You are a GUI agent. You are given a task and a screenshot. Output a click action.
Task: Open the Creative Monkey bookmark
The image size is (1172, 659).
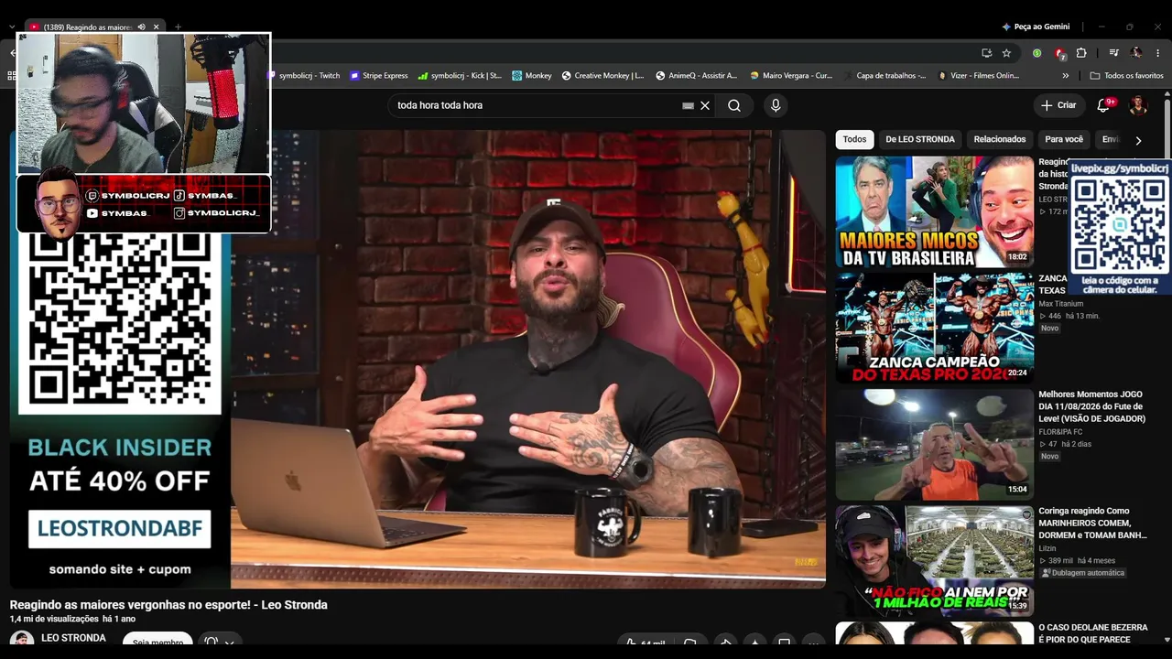click(x=602, y=76)
